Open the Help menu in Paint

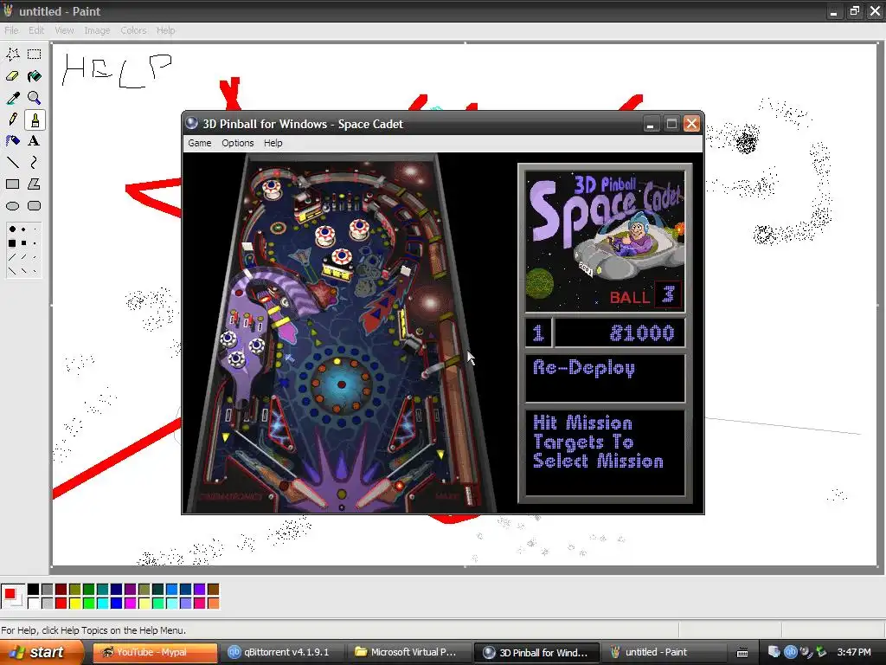pos(165,30)
